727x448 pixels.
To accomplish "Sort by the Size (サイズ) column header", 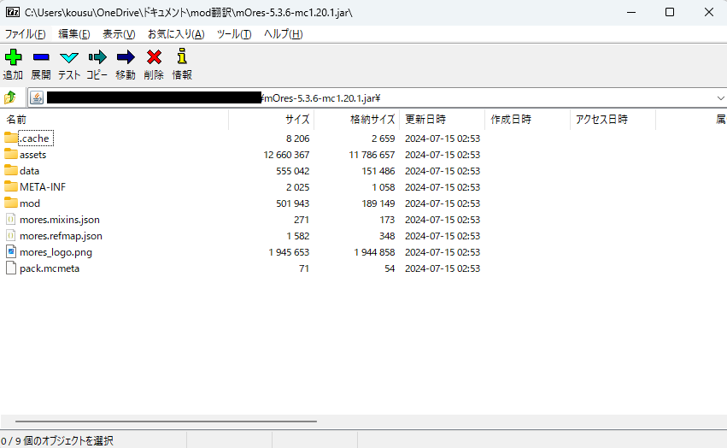I will [x=296, y=120].
